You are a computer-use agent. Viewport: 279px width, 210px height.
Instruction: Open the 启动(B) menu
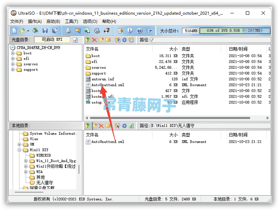[x=53, y=22]
